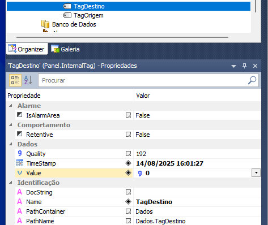
Task: Click the Quality numeric type icon
Action: [x=20, y=153]
